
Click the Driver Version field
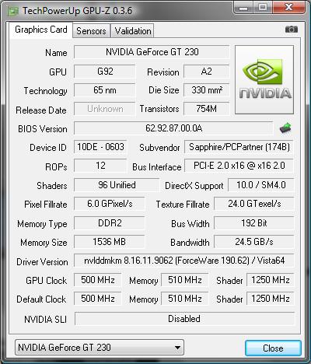(x=184, y=261)
